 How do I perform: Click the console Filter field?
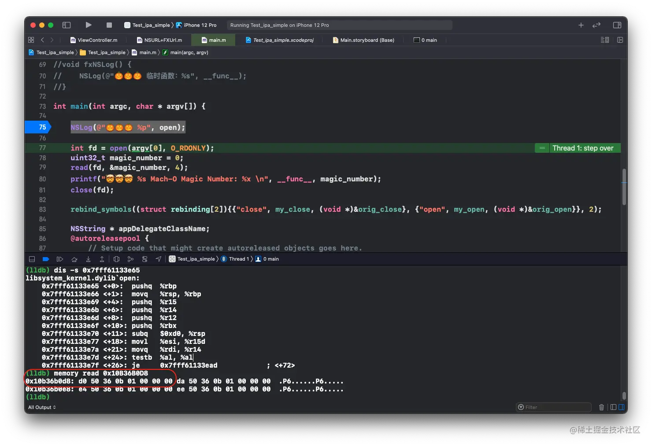click(x=553, y=407)
